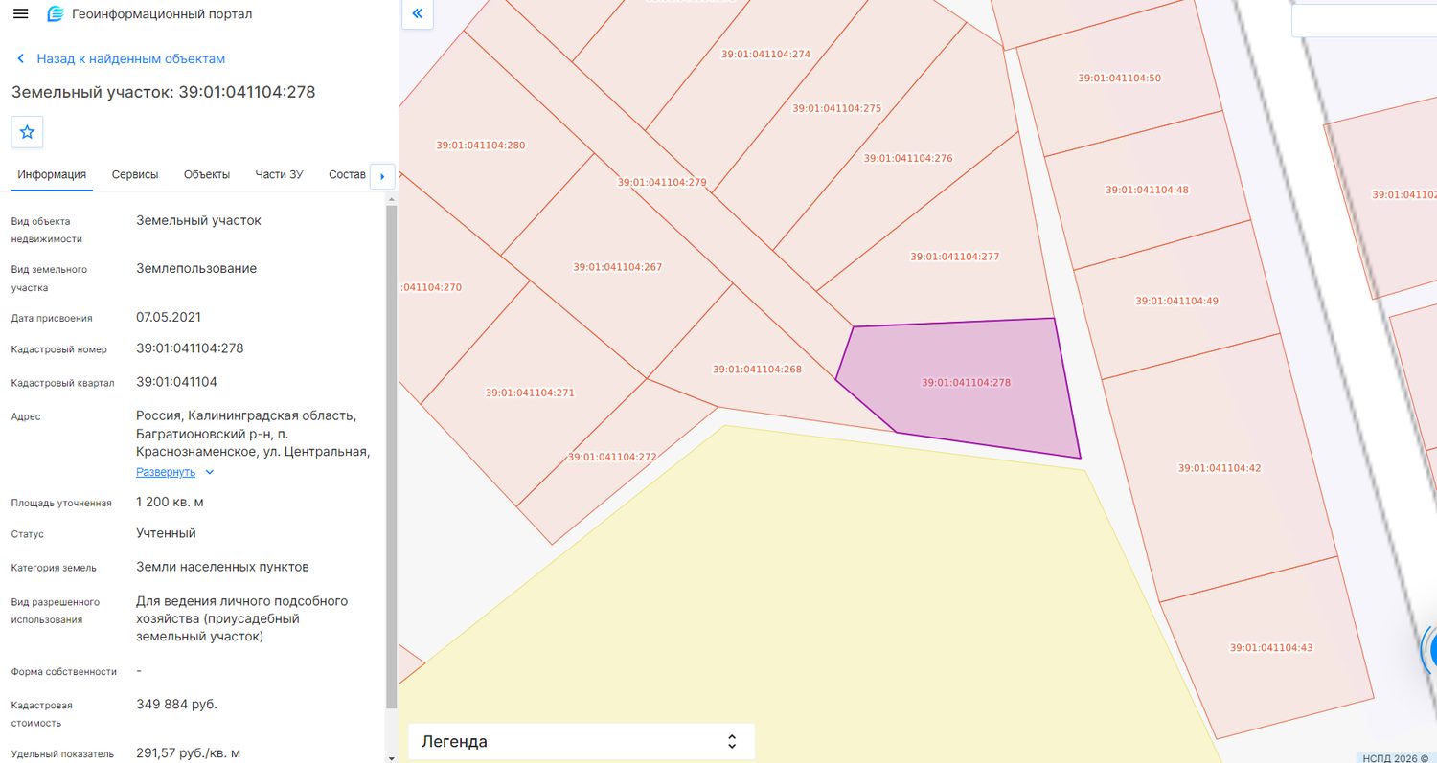Open the Состав tab
This screenshot has width=1437, height=763.
point(347,174)
